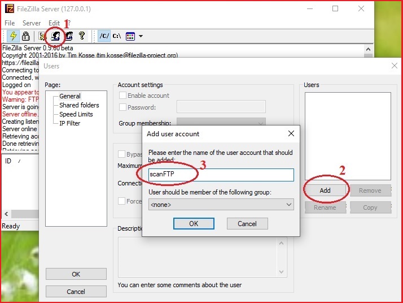
Task: Click Cancel in the Users dialog
Action: coord(76,292)
